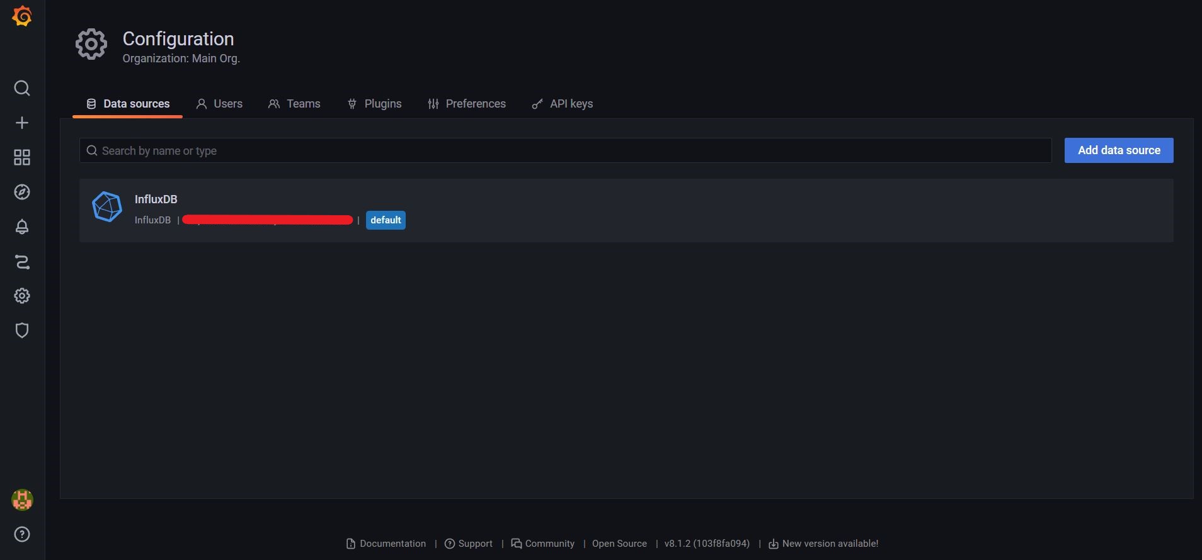
Task: Open the Documentation footer link
Action: click(386, 544)
